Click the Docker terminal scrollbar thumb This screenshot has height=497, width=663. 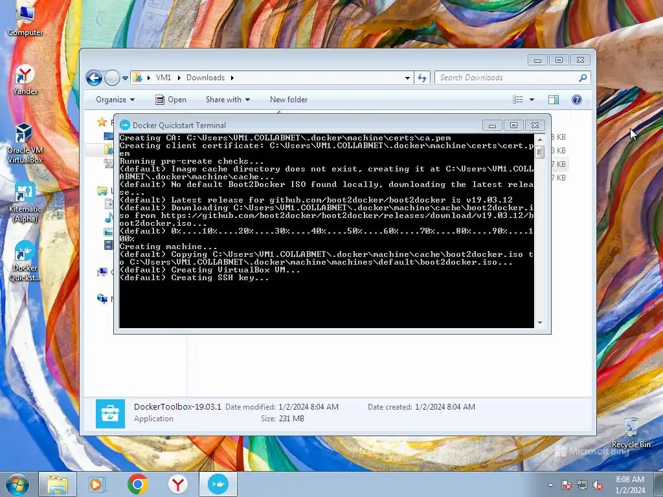pyautogui.click(x=539, y=151)
